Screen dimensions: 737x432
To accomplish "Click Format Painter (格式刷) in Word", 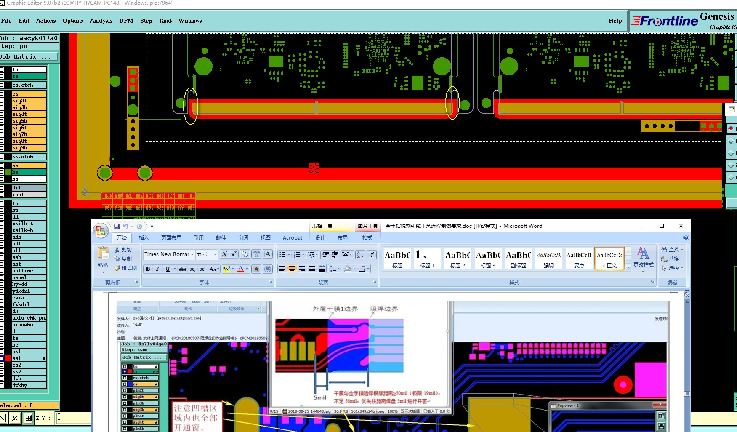I will click(x=125, y=268).
